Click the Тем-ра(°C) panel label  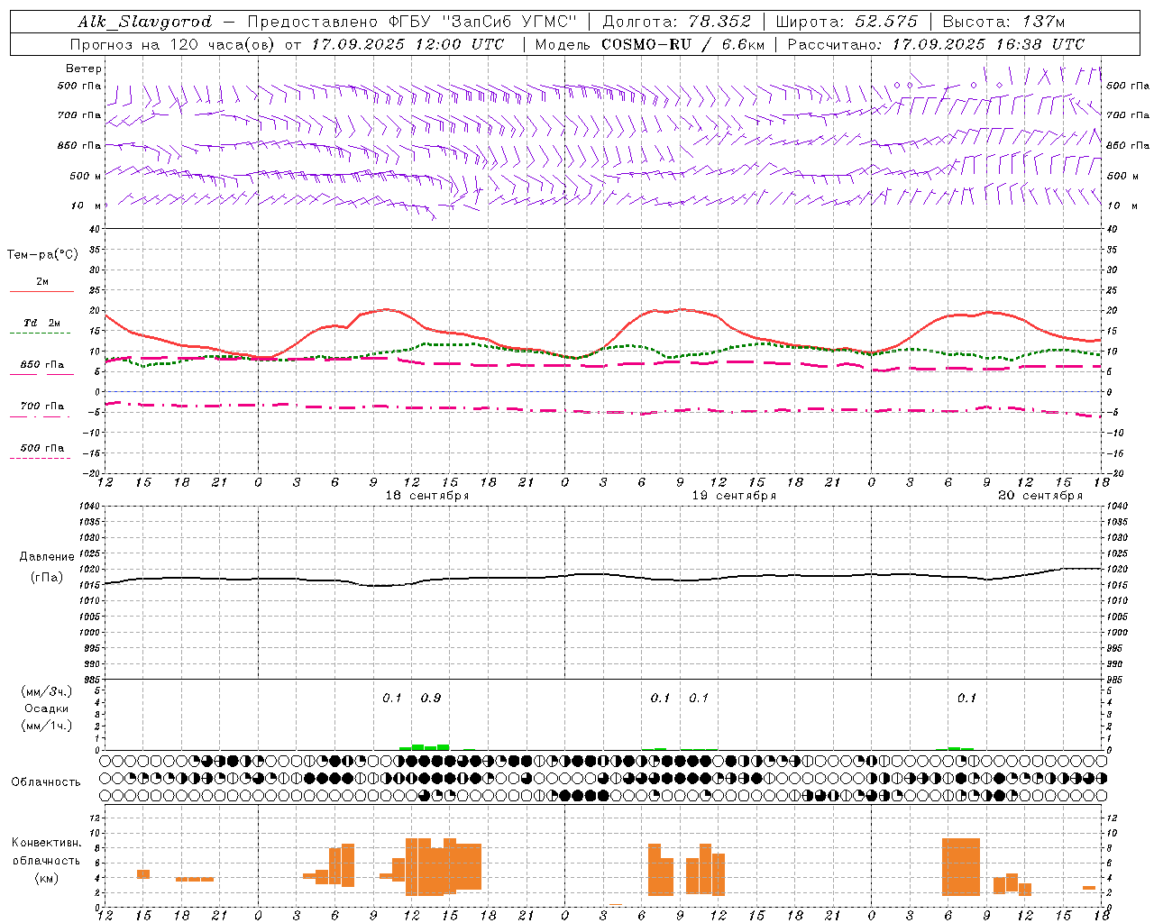coord(42,255)
